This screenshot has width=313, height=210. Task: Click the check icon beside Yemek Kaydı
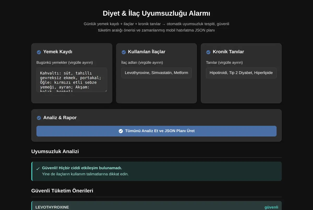(39, 52)
